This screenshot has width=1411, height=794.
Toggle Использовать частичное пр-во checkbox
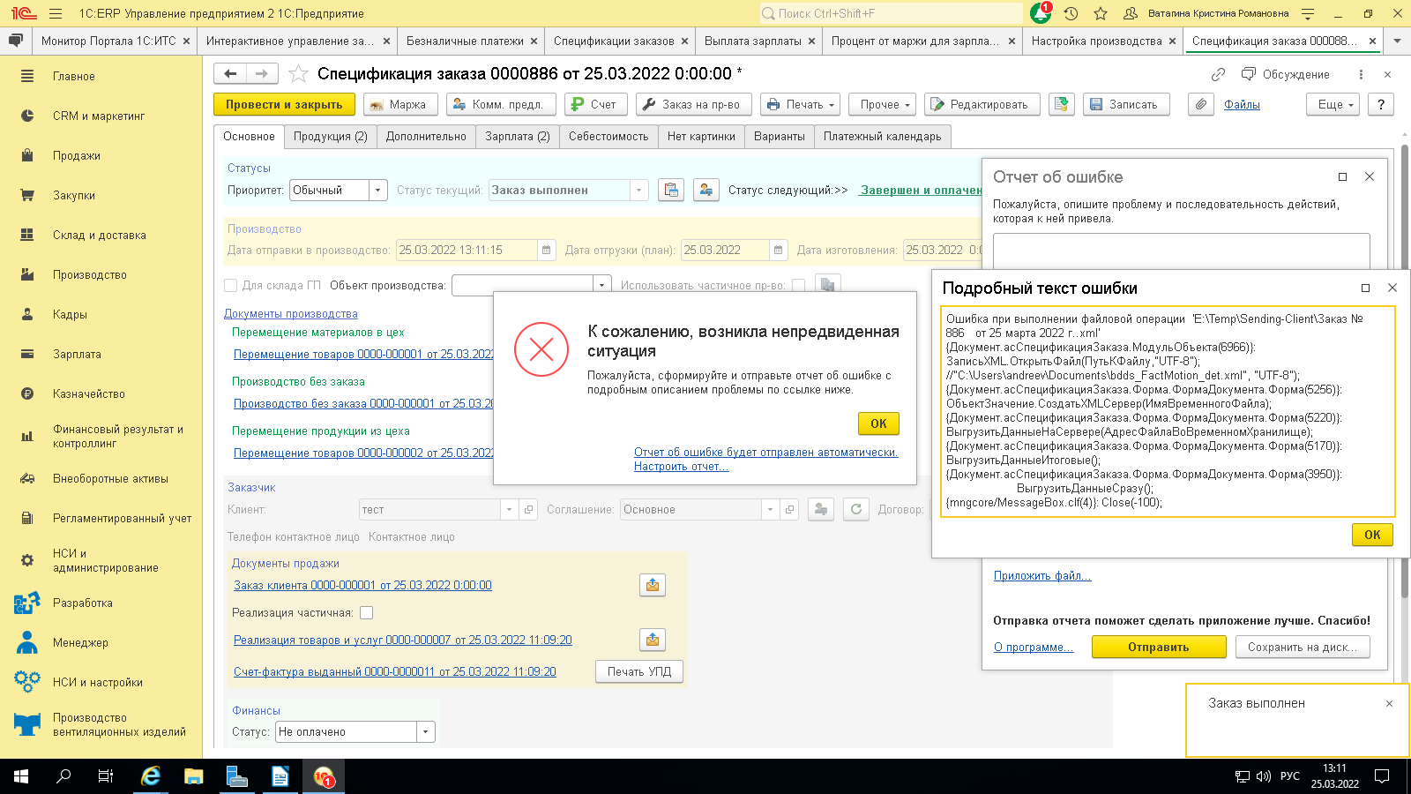tap(798, 285)
